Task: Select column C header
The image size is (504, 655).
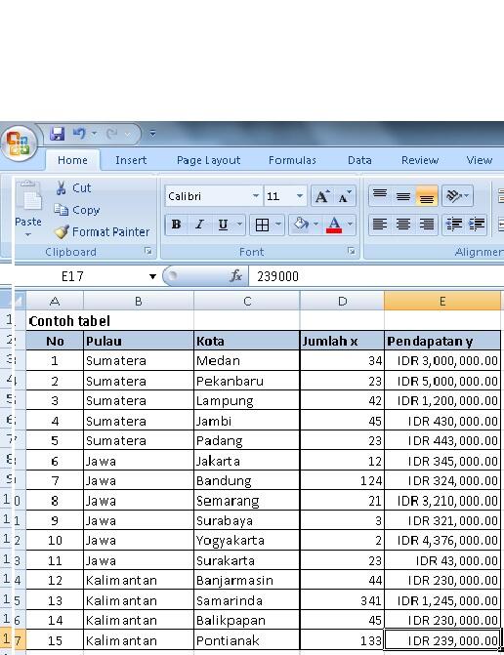Action: pyautogui.click(x=247, y=301)
